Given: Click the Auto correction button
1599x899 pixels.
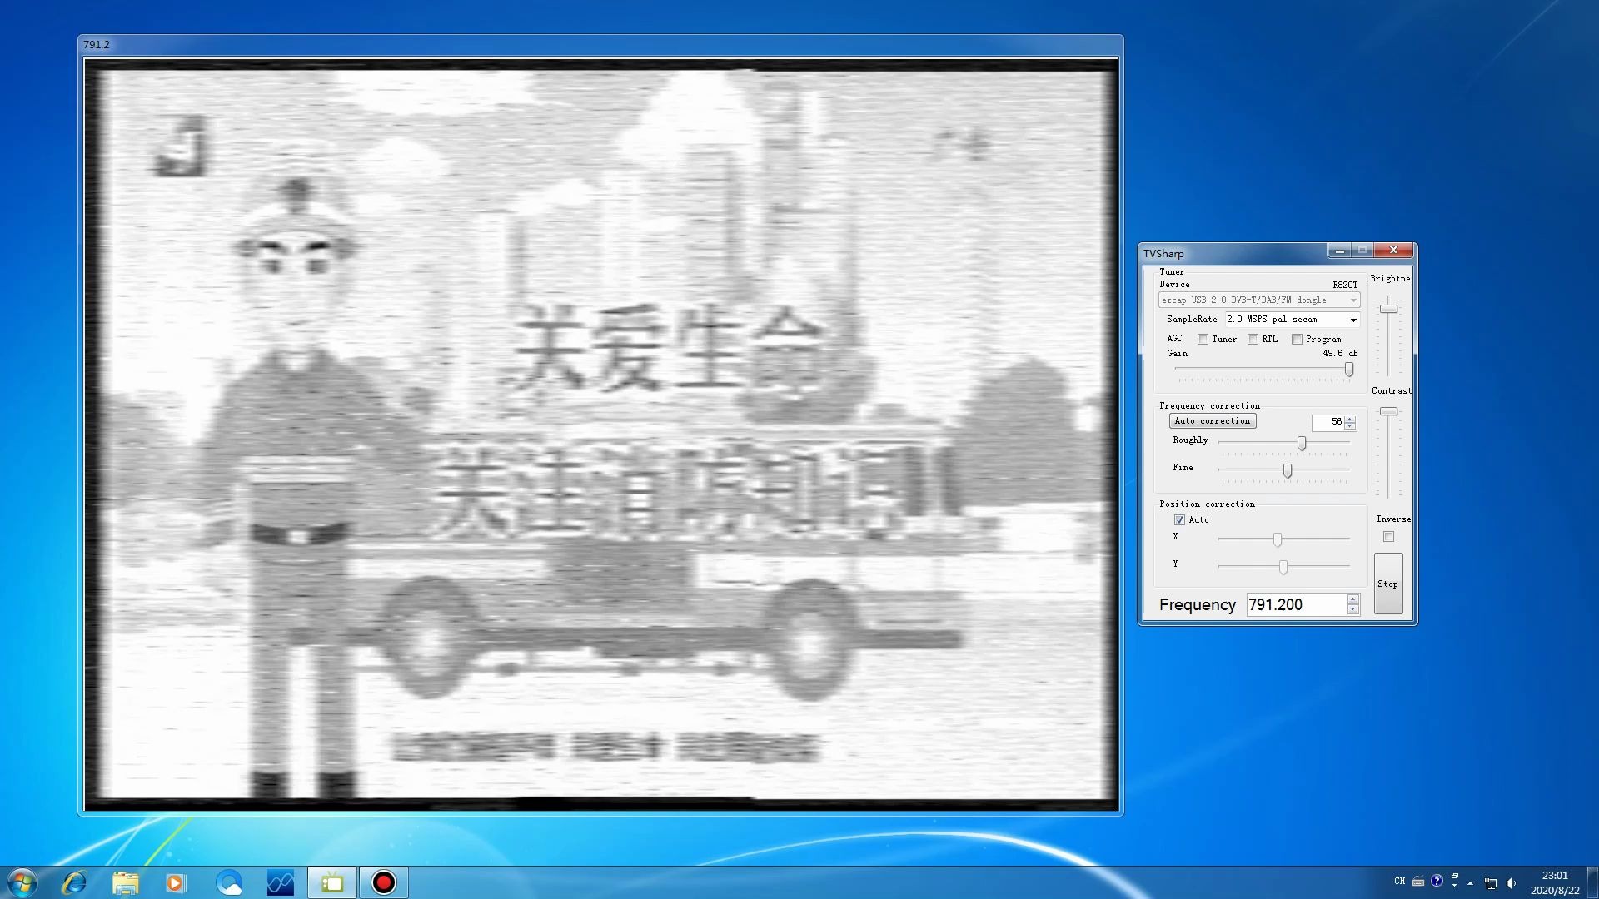Looking at the screenshot, I should pos(1212,420).
